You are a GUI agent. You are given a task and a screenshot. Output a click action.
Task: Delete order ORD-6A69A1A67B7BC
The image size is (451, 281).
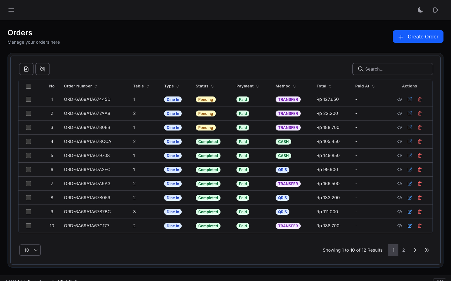[x=420, y=212]
